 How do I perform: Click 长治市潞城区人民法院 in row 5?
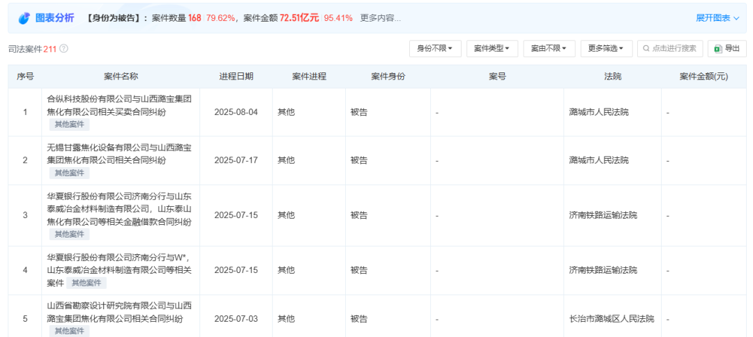pos(611,319)
